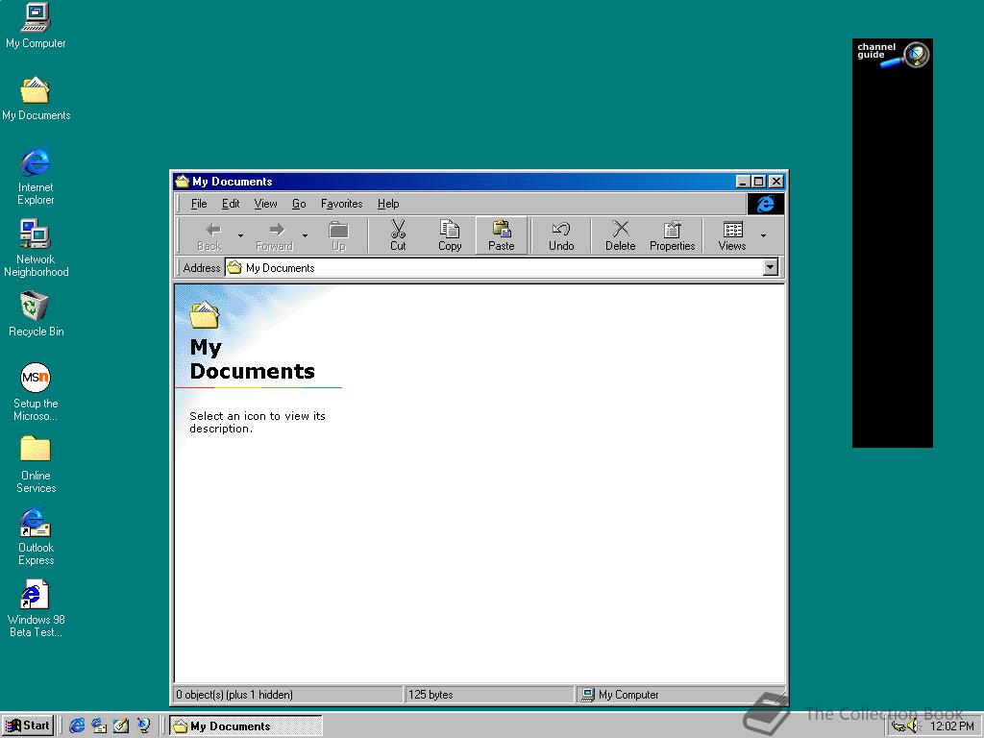984x738 pixels.
Task: Click the Copy toolbar icon
Action: click(x=450, y=234)
